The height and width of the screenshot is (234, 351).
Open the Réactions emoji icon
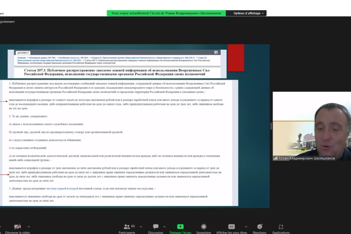point(259,227)
